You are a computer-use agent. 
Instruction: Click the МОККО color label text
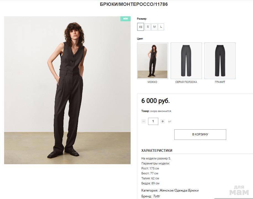click(152, 82)
